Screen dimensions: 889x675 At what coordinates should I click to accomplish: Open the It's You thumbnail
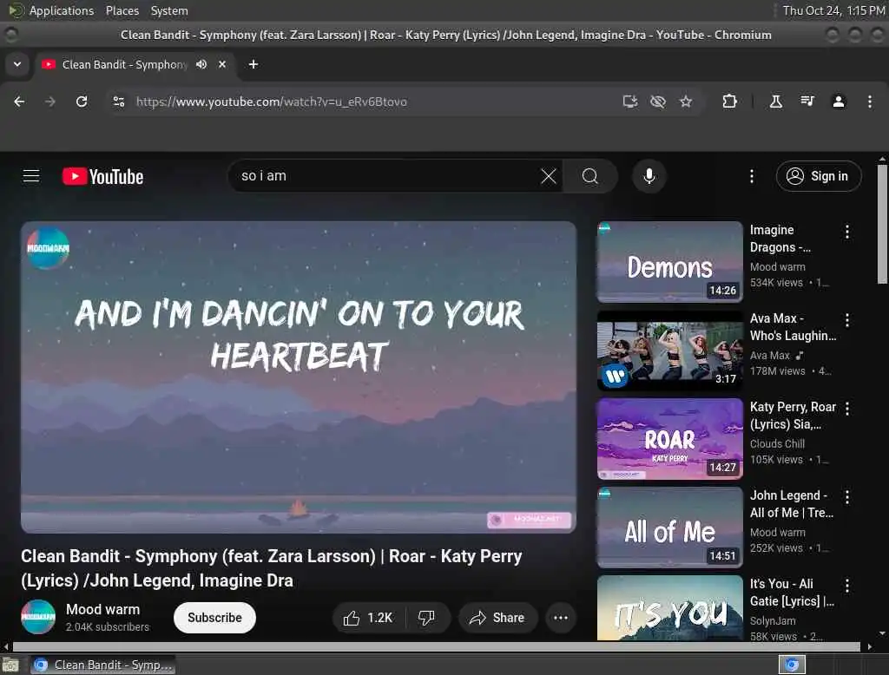669,608
